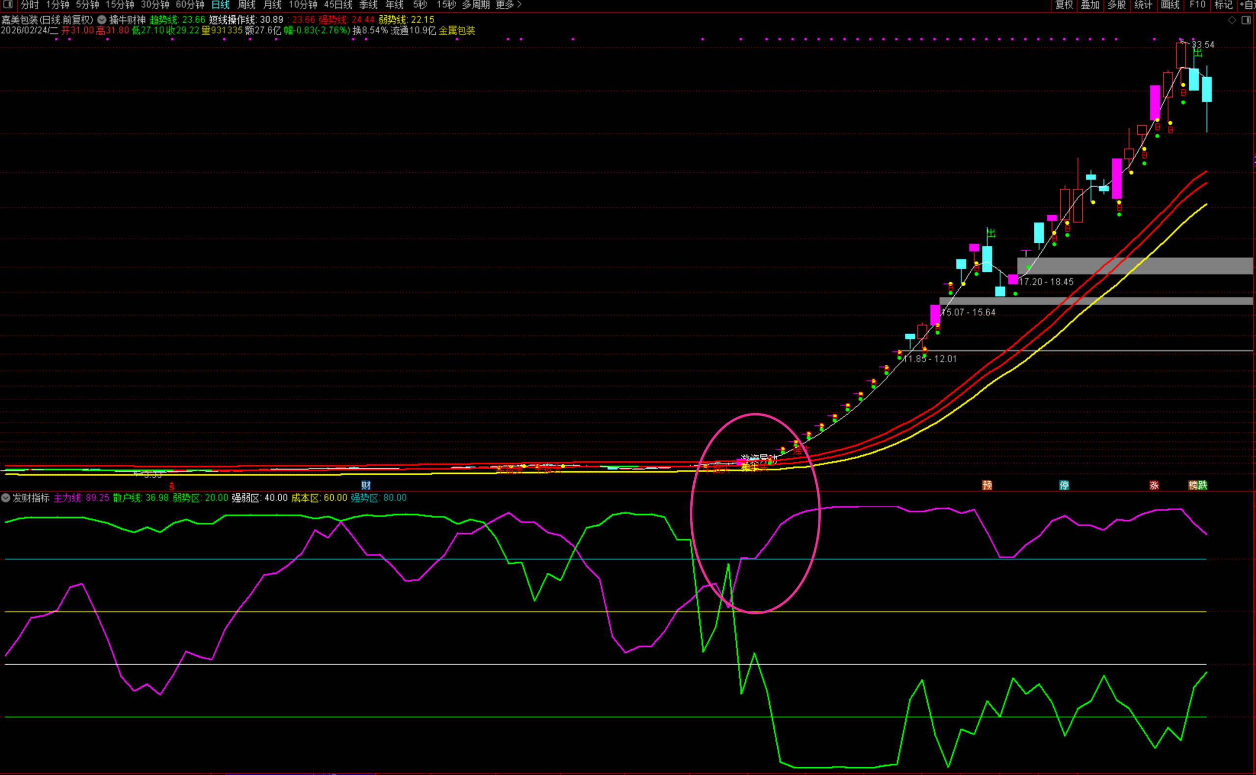The image size is (1256, 775).
Task: Click the right sidebar panel toggle icon
Action: point(1246,20)
